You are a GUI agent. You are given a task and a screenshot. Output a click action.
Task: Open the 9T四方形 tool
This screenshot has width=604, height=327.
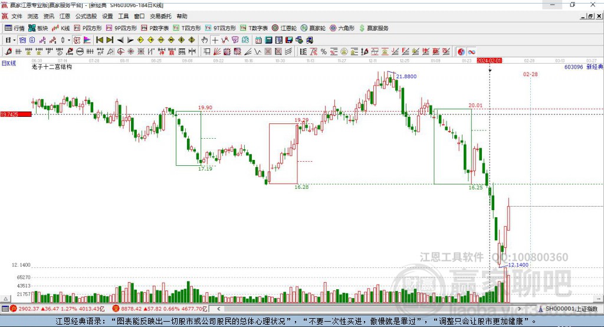(221, 28)
